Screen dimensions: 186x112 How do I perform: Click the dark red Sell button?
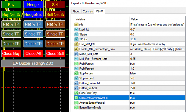pyautogui.click(x=55, y=5)
